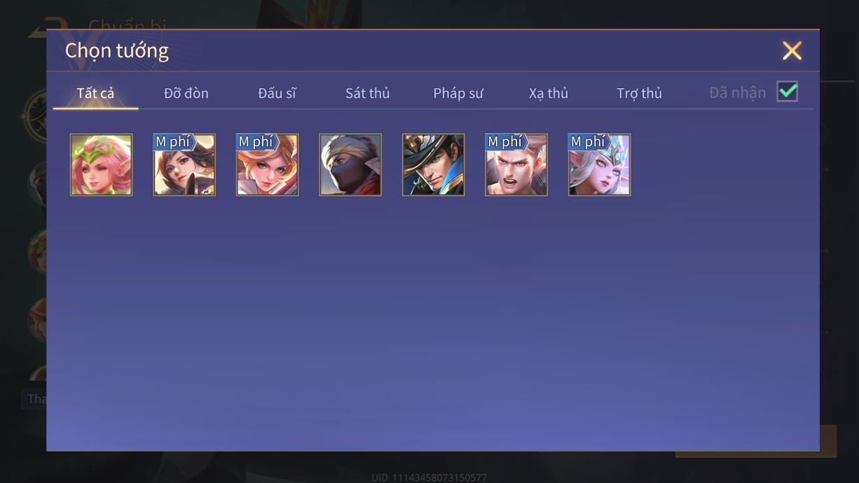
Task: Click the Chọn tướng dialog title
Action: coord(117,51)
